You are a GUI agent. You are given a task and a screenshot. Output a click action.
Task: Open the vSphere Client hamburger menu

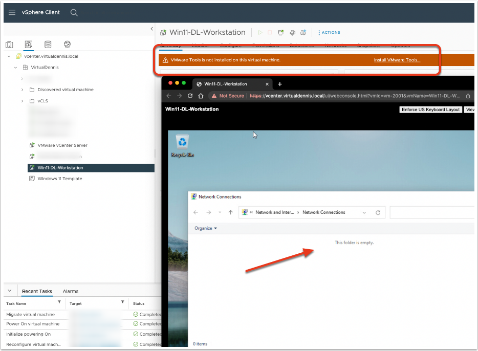coord(12,13)
